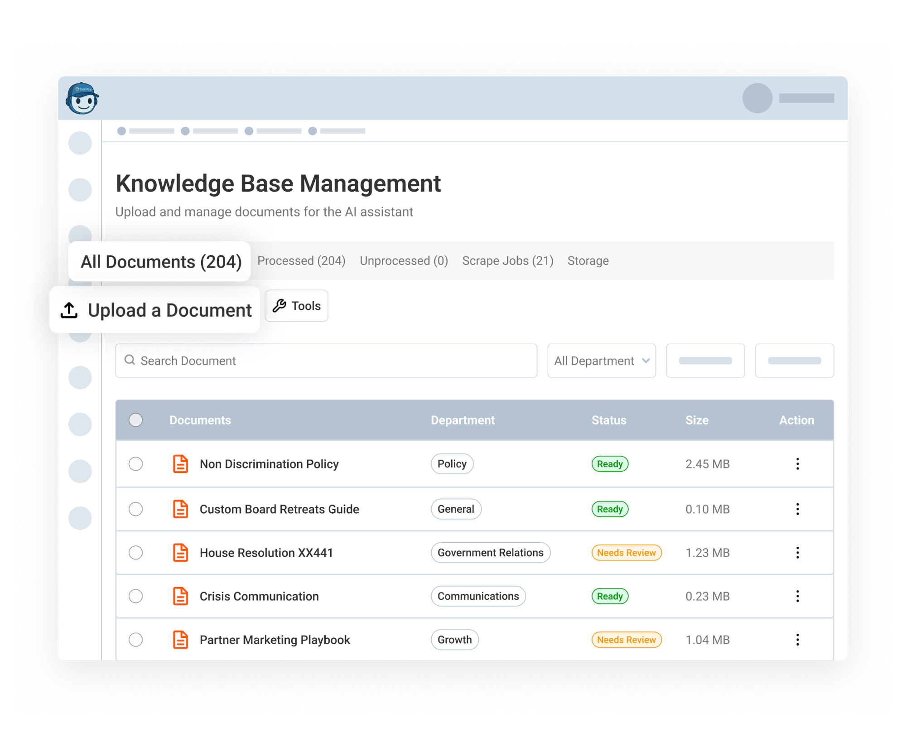This screenshot has height=737, width=906.
Task: Open Non Discrimination Policy document file icon
Action: 180,464
